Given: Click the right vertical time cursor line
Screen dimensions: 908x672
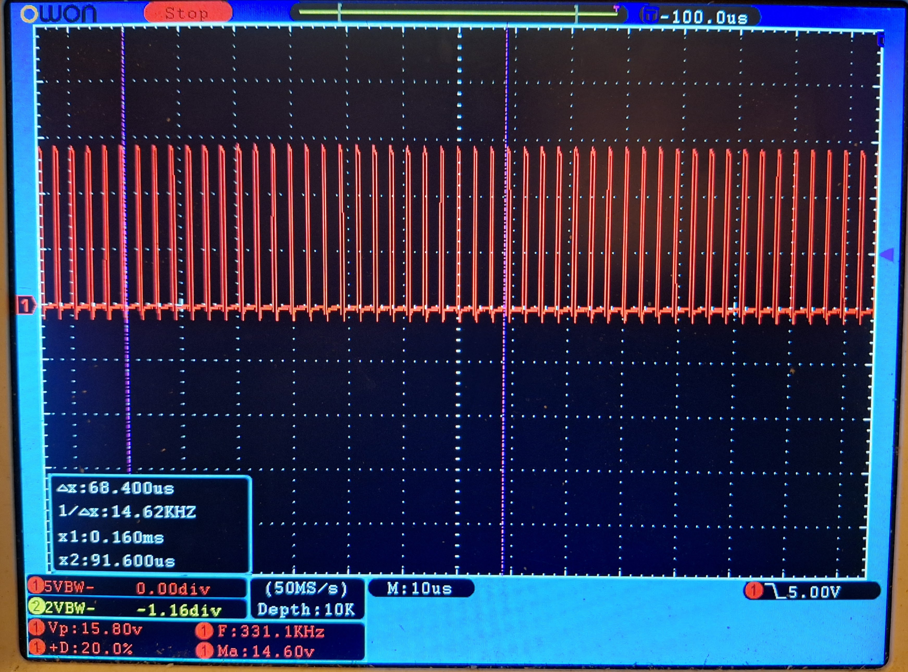Looking at the screenshot, I should pos(505,301).
